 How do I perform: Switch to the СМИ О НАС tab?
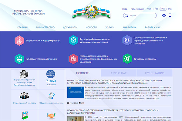[119, 73]
